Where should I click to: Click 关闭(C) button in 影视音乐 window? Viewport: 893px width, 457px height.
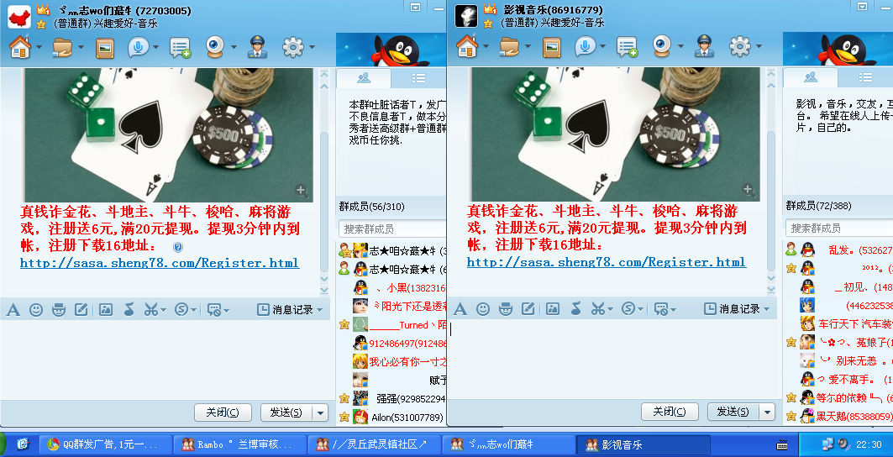[x=670, y=412]
